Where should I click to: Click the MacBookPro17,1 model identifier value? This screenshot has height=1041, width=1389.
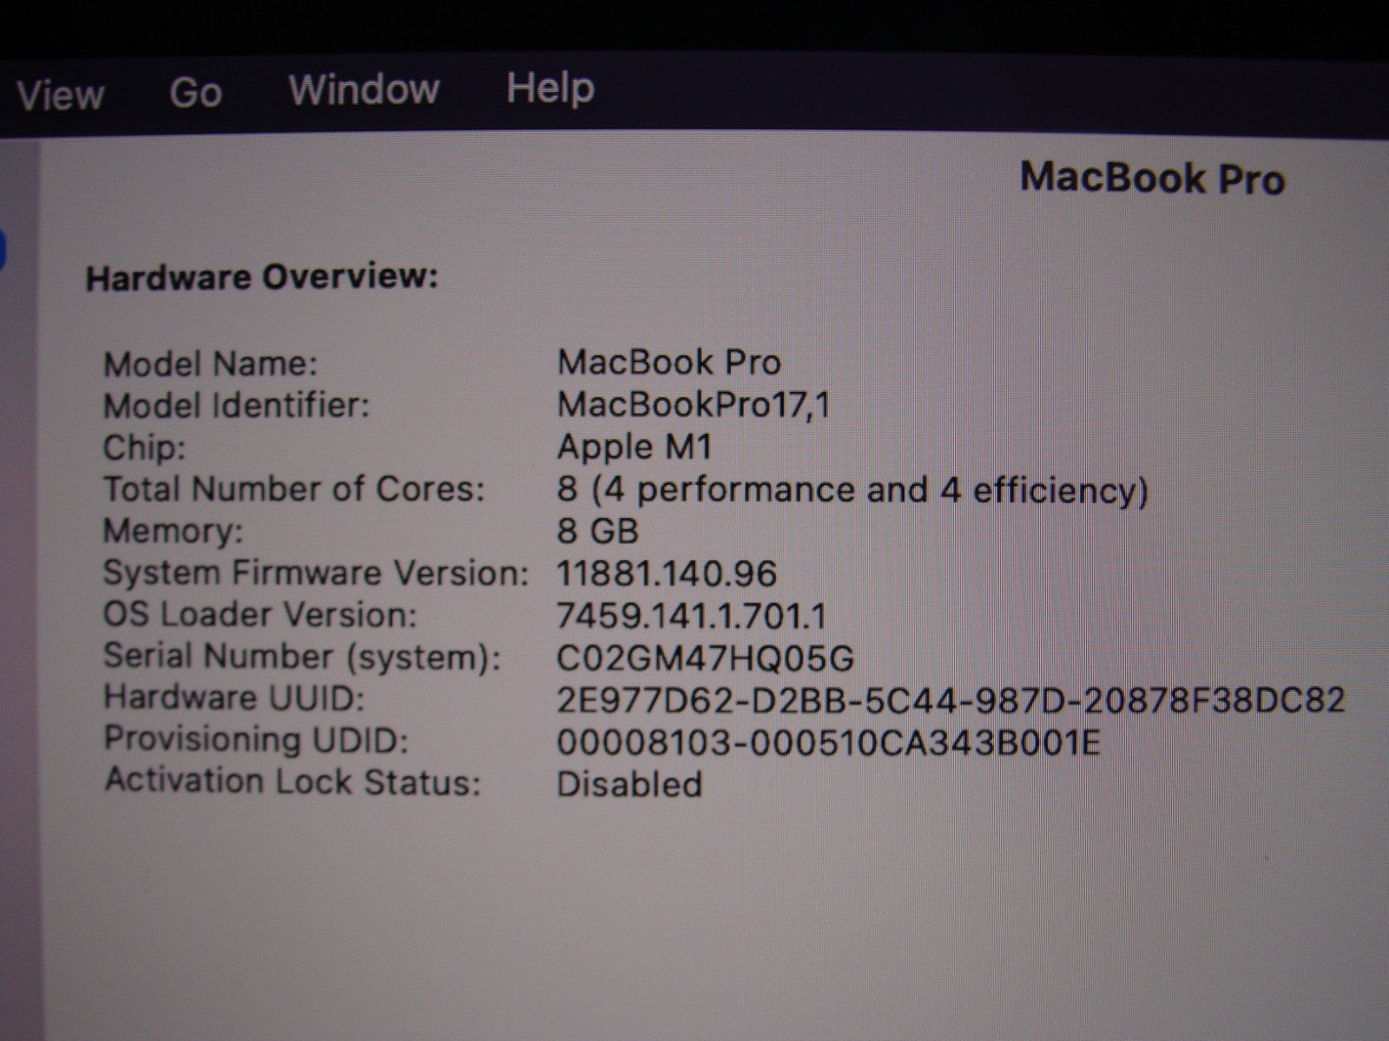pyautogui.click(x=693, y=404)
